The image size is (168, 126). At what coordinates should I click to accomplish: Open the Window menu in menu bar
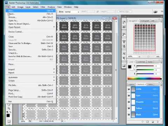68,7
